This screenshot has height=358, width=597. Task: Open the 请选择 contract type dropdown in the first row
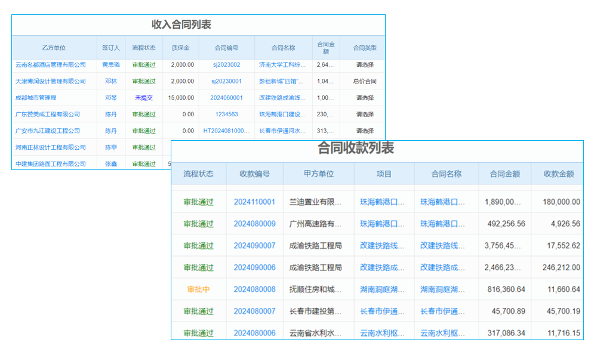(x=365, y=64)
